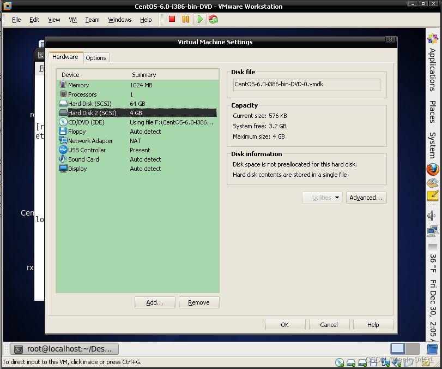
Task: Click the Cancel button
Action: click(329, 325)
